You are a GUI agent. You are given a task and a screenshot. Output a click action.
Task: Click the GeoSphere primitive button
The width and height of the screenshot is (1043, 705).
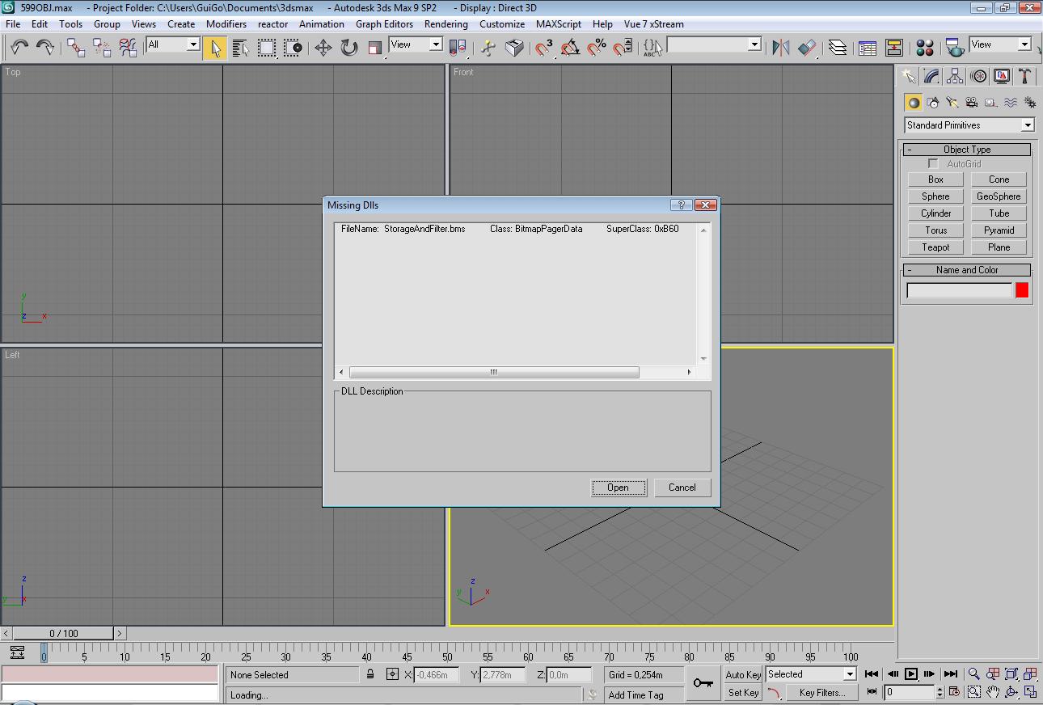point(999,196)
